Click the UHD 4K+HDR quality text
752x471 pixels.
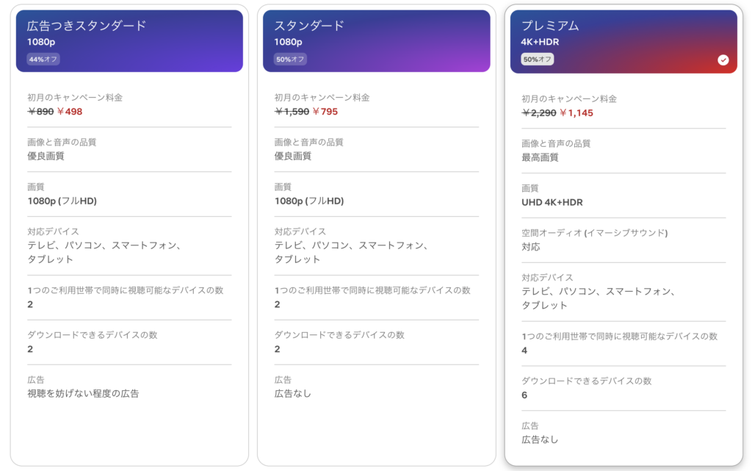coord(552,202)
